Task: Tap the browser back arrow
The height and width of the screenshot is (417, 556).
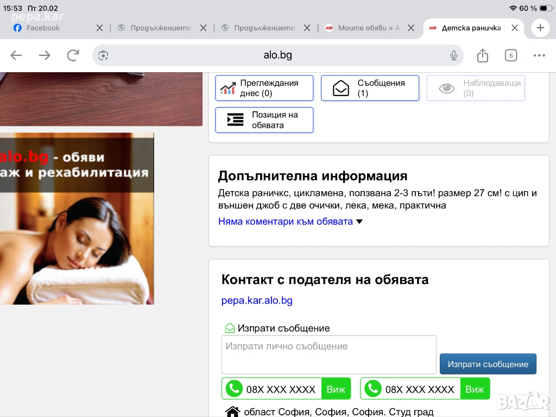Action: pyautogui.click(x=16, y=55)
